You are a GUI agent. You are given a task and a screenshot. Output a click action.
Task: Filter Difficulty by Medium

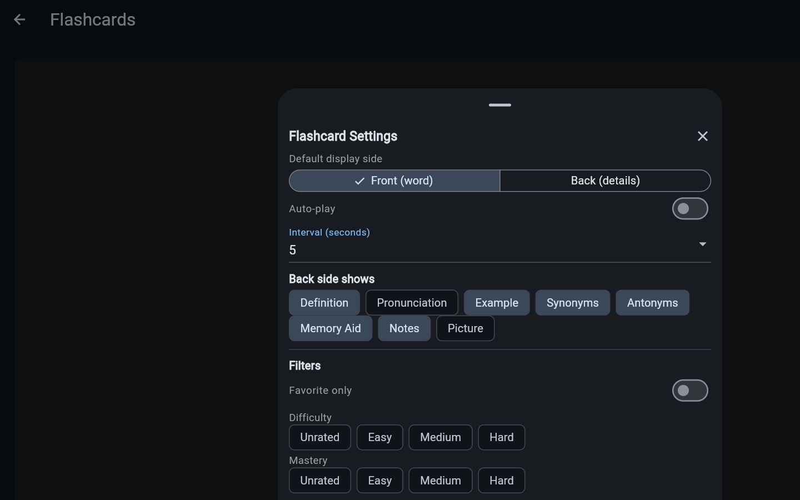441,437
